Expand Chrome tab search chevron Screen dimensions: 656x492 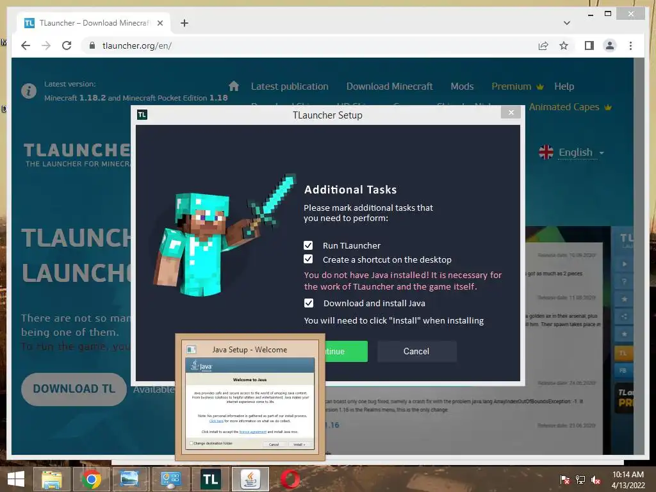click(566, 23)
